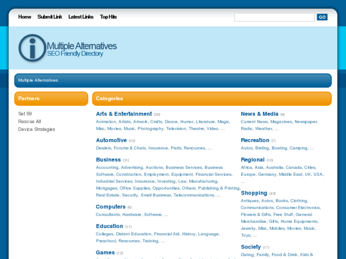The image size is (346, 259).
Task: Open Jewelry under Shopping
Action: click(x=248, y=229)
